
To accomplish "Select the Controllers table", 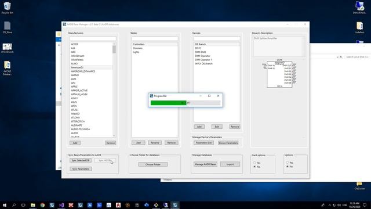I will (155, 44).
